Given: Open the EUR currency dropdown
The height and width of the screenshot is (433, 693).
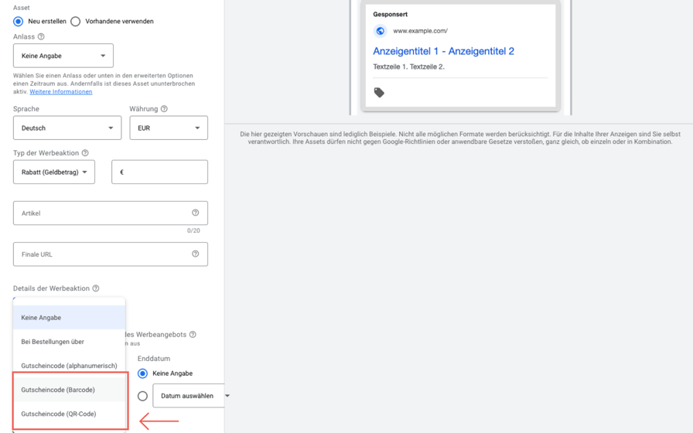Looking at the screenshot, I should click(x=169, y=128).
